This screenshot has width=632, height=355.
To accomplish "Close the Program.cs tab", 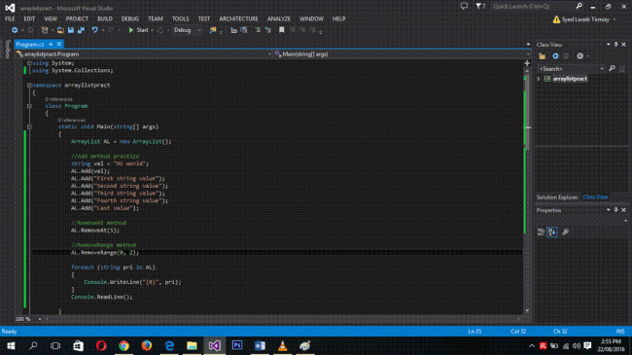I will (x=59, y=44).
